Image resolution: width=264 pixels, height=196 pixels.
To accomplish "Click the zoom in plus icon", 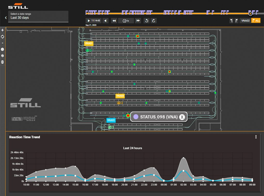I will point(3,30).
